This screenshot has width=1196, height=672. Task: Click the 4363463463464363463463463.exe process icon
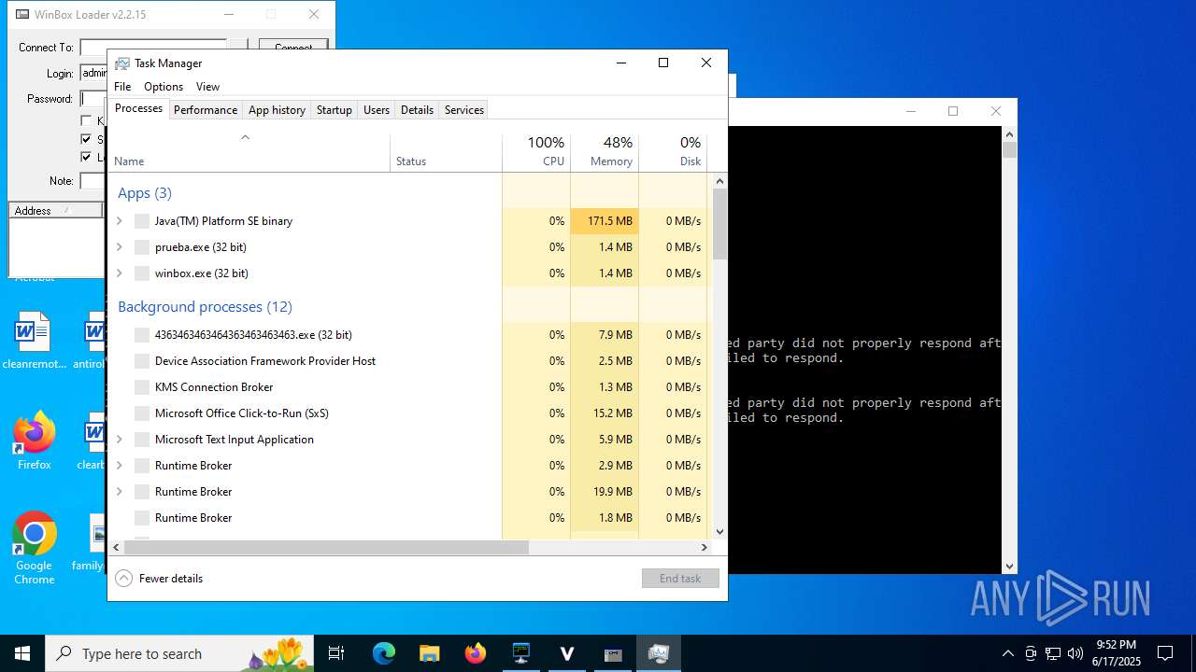(x=142, y=335)
